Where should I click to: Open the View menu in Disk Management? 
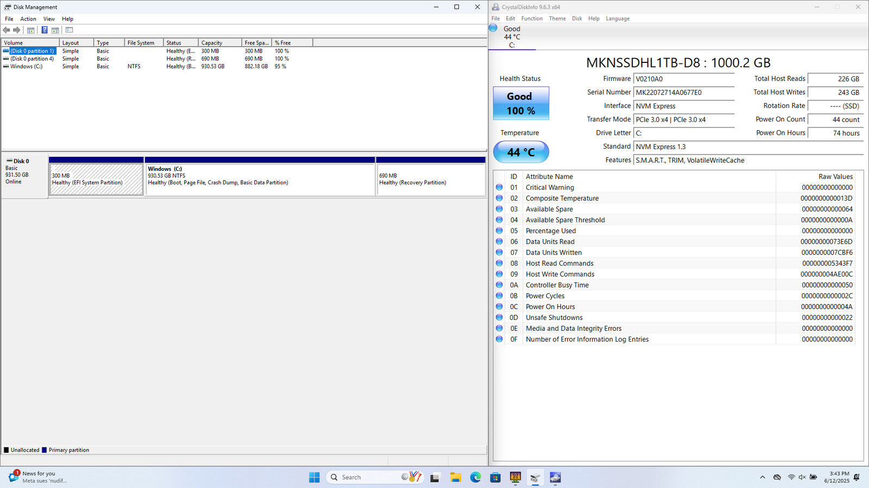(x=49, y=19)
